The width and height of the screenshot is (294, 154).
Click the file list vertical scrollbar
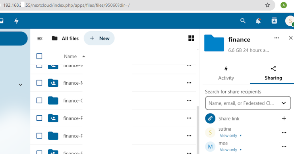click(197, 129)
